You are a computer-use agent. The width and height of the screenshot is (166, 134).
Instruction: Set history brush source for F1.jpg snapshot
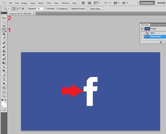tap(142, 29)
